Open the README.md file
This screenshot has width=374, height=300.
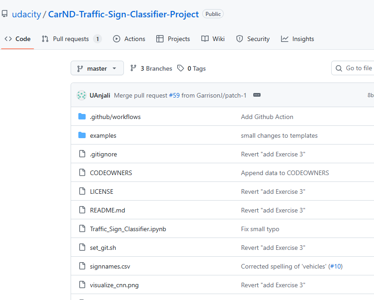tap(108, 210)
